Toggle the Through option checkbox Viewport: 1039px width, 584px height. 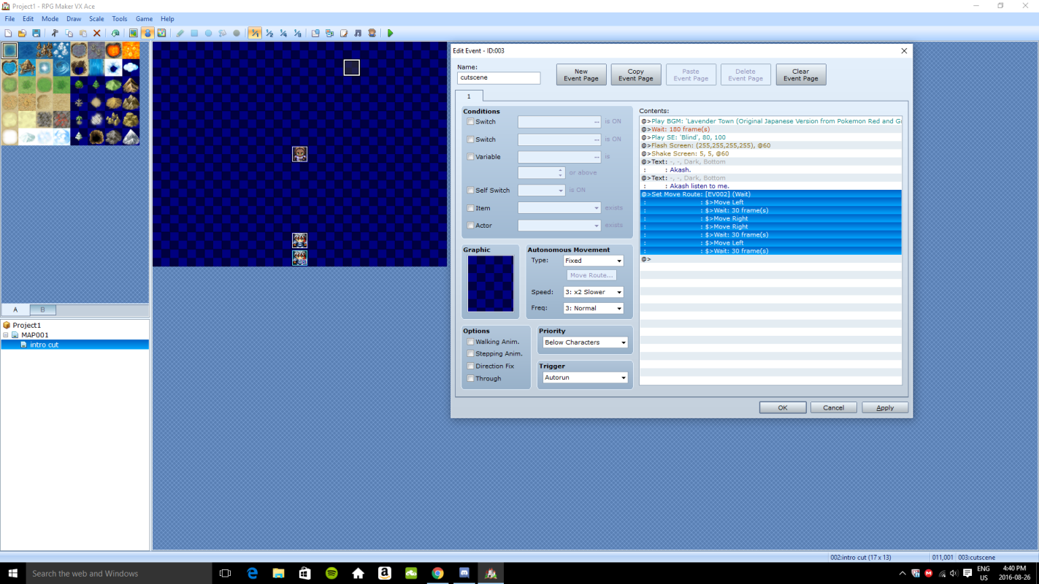point(470,378)
